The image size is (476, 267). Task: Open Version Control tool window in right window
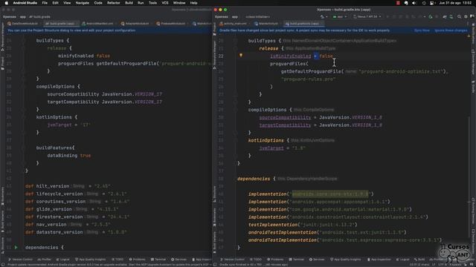pyautogui.click(x=233, y=260)
